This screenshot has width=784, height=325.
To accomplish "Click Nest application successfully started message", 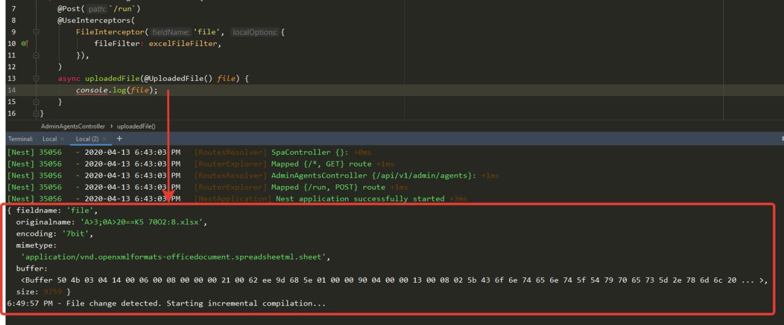I will (x=360, y=199).
